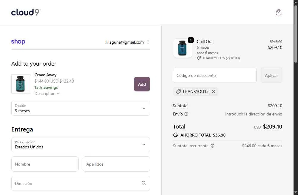Click the 15% Savings label

[x=46, y=87]
